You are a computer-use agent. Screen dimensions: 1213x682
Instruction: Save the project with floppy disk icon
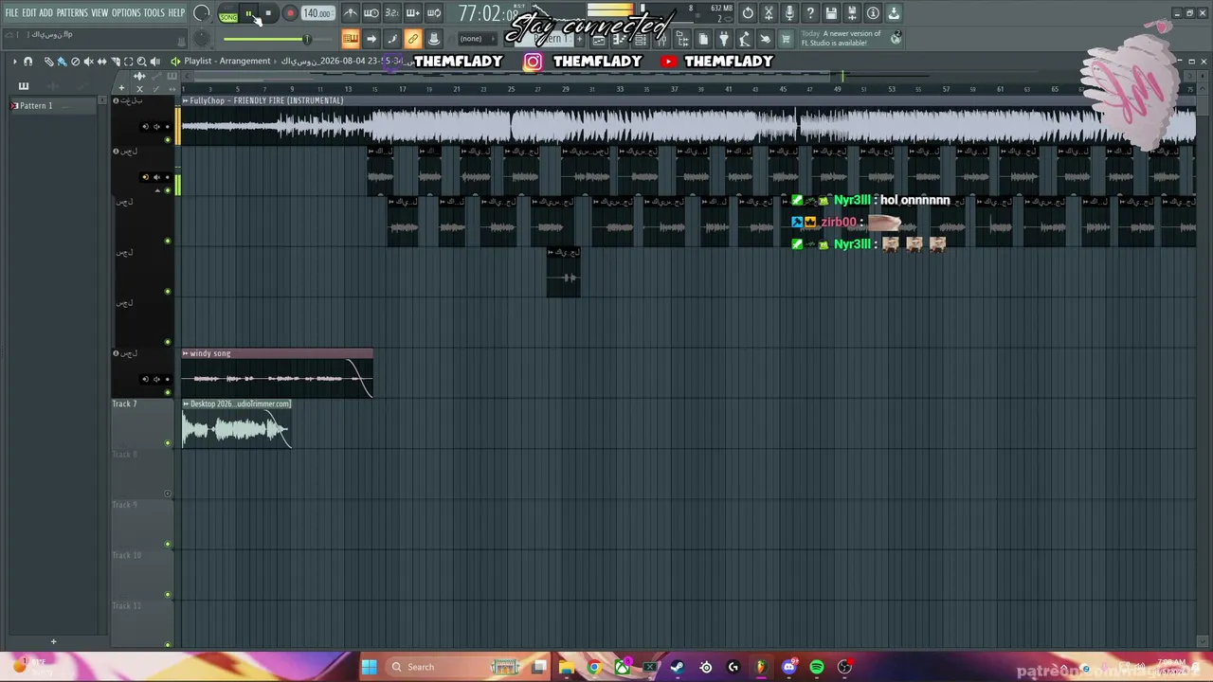point(831,13)
